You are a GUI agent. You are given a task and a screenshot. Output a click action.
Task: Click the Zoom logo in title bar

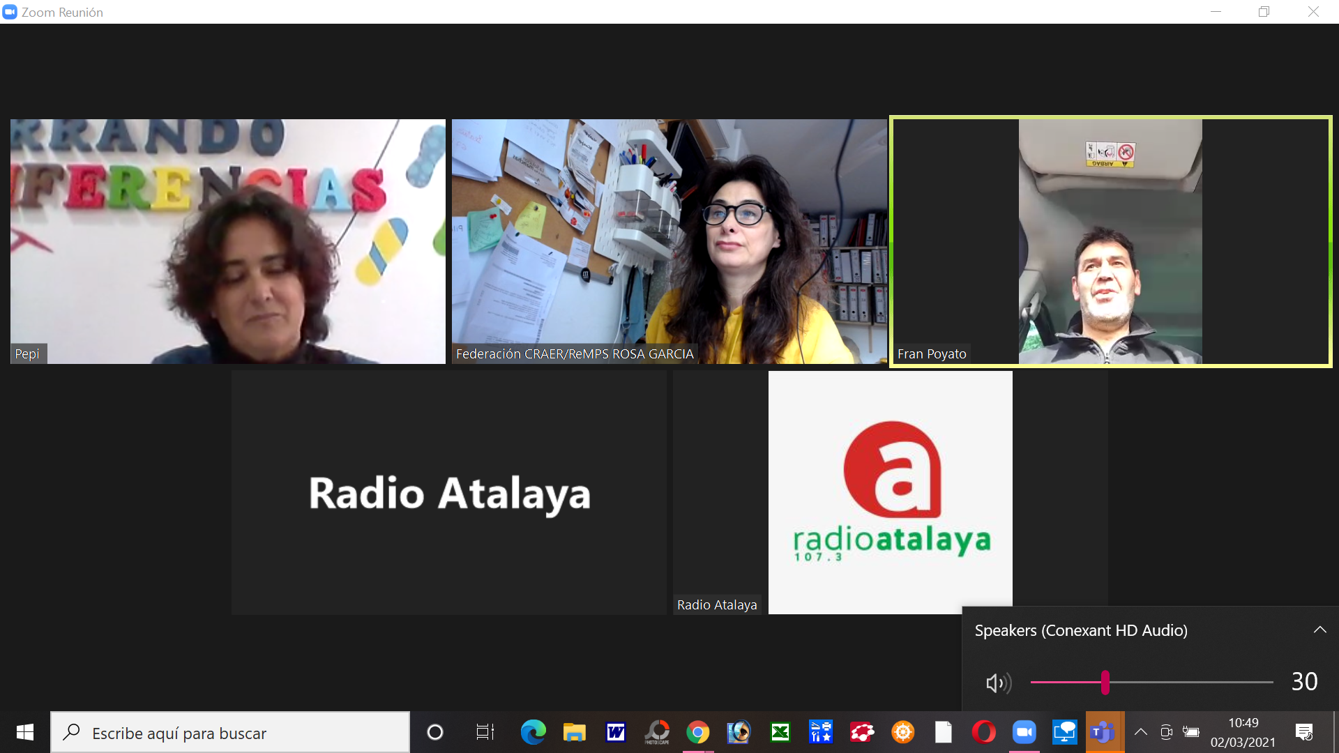tap(10, 12)
